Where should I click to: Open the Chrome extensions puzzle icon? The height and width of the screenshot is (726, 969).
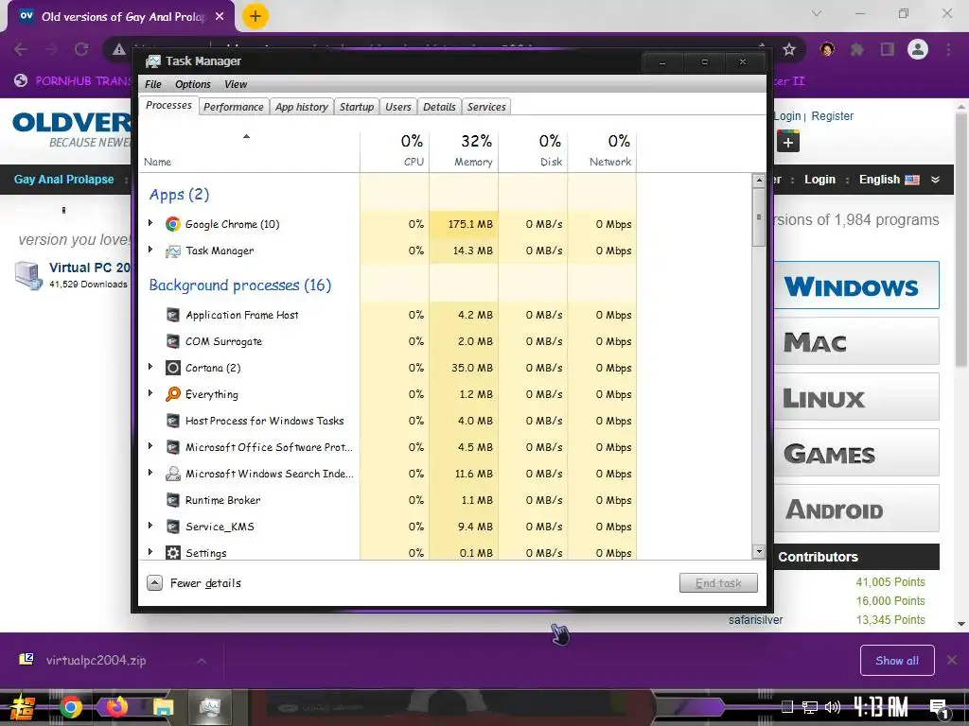coord(856,49)
